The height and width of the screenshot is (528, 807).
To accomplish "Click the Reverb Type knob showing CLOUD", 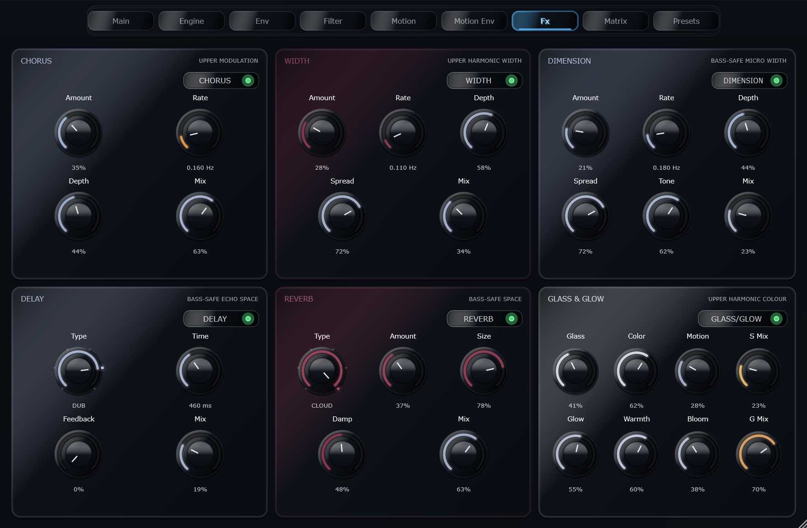I will click(322, 371).
